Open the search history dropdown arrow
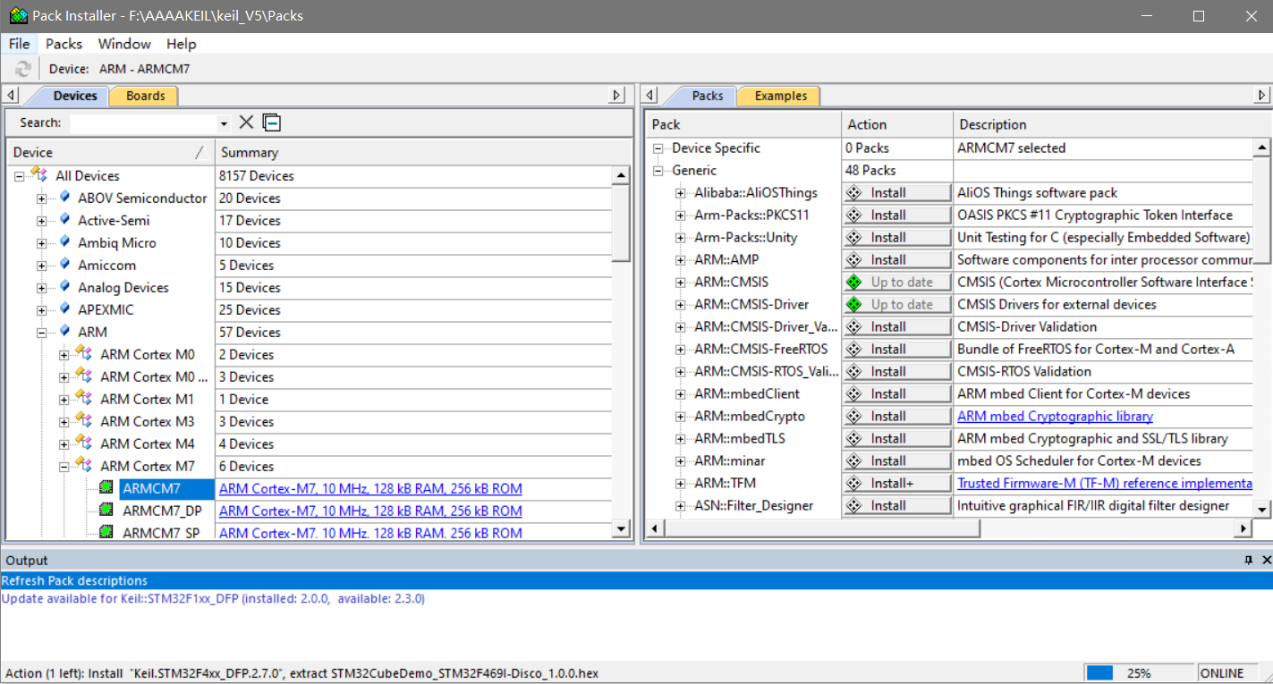1273x684 pixels. click(224, 123)
